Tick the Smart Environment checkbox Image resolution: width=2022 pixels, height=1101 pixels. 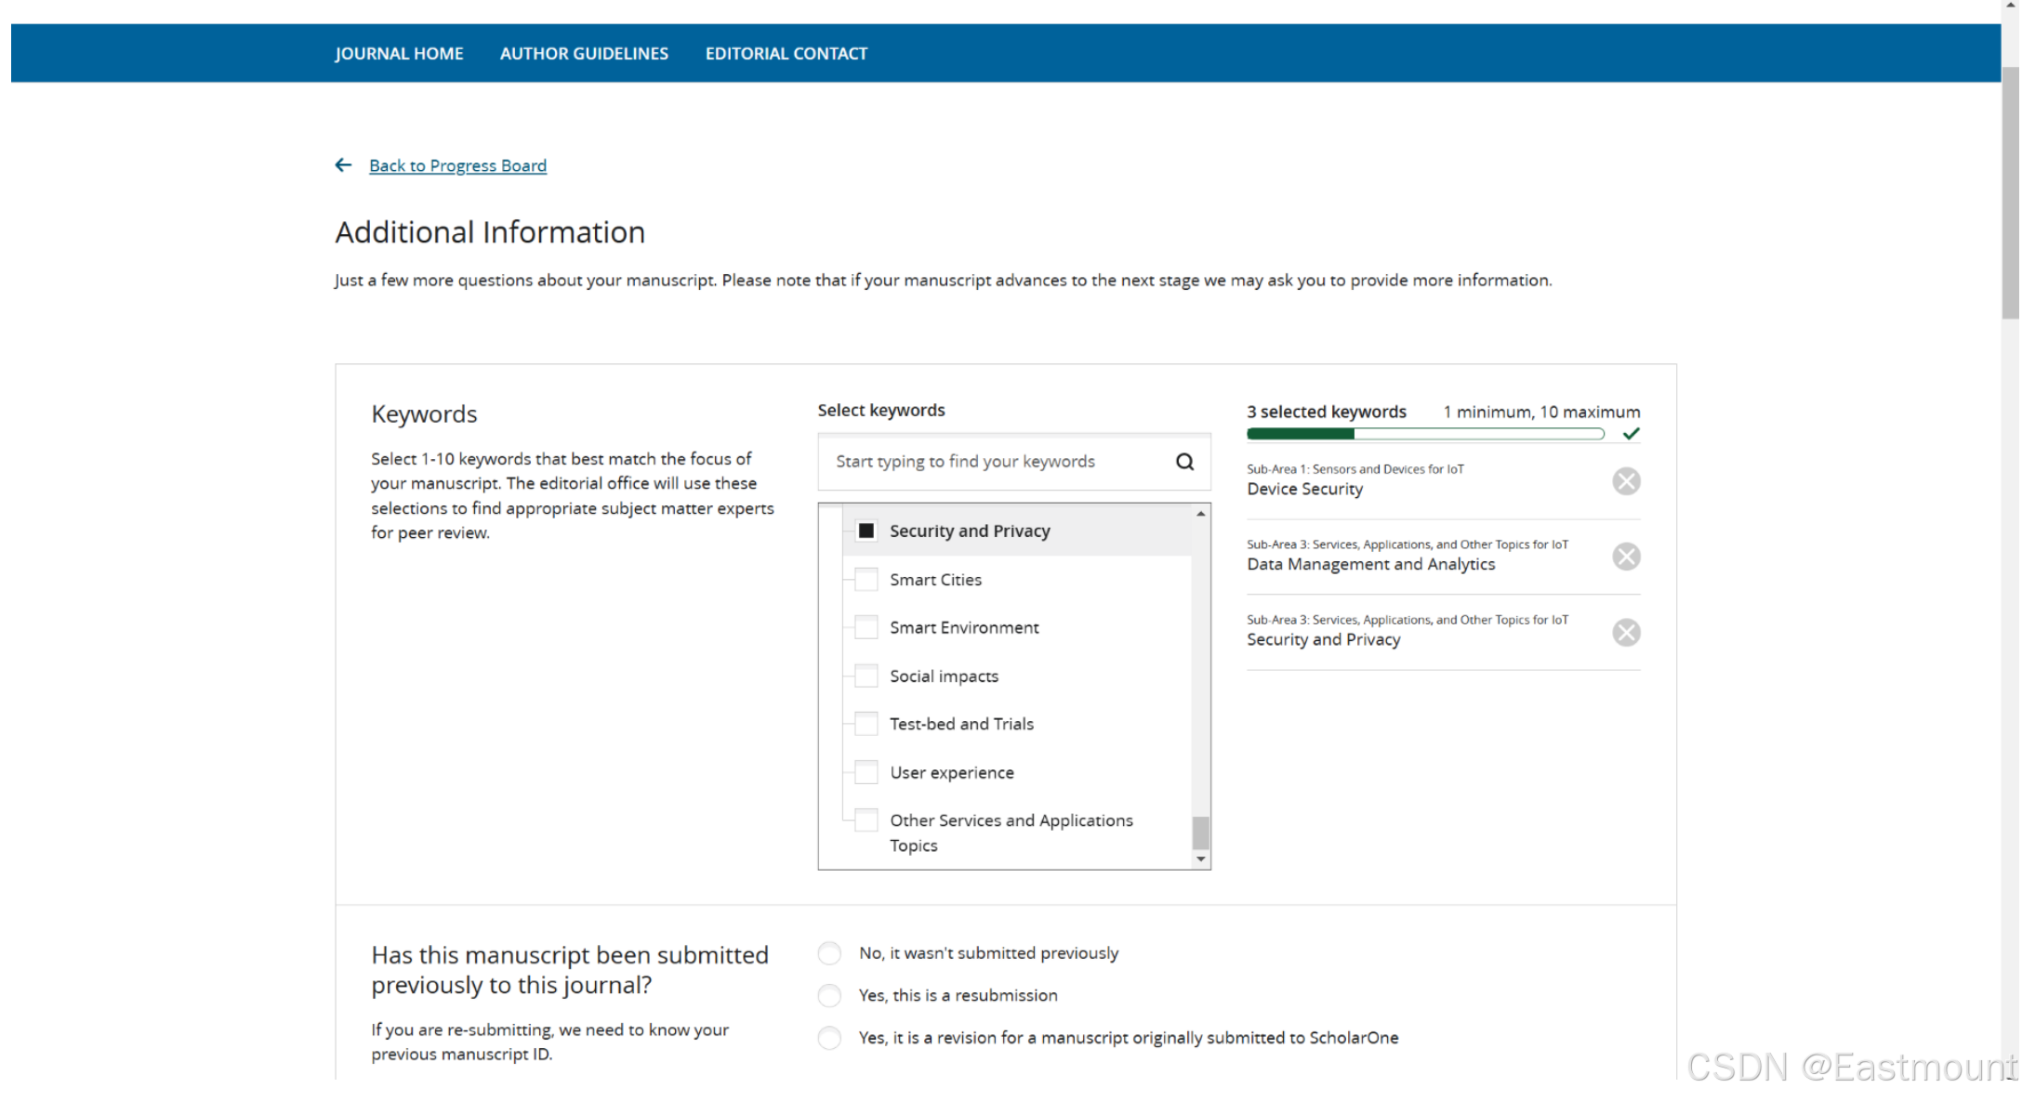click(x=866, y=627)
